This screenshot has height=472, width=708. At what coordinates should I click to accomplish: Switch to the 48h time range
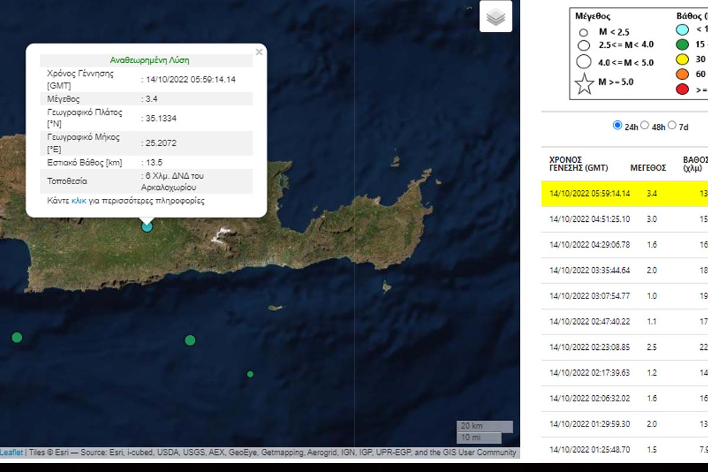click(645, 125)
